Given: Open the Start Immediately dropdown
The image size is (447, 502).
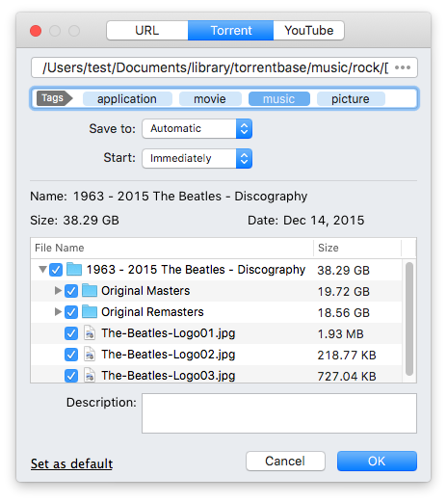Looking at the screenshot, I should click(197, 158).
